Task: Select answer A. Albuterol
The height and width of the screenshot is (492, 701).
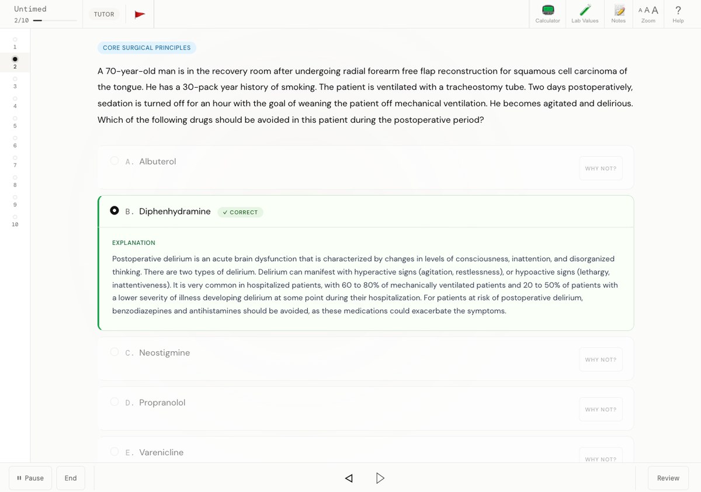Action: click(366, 167)
